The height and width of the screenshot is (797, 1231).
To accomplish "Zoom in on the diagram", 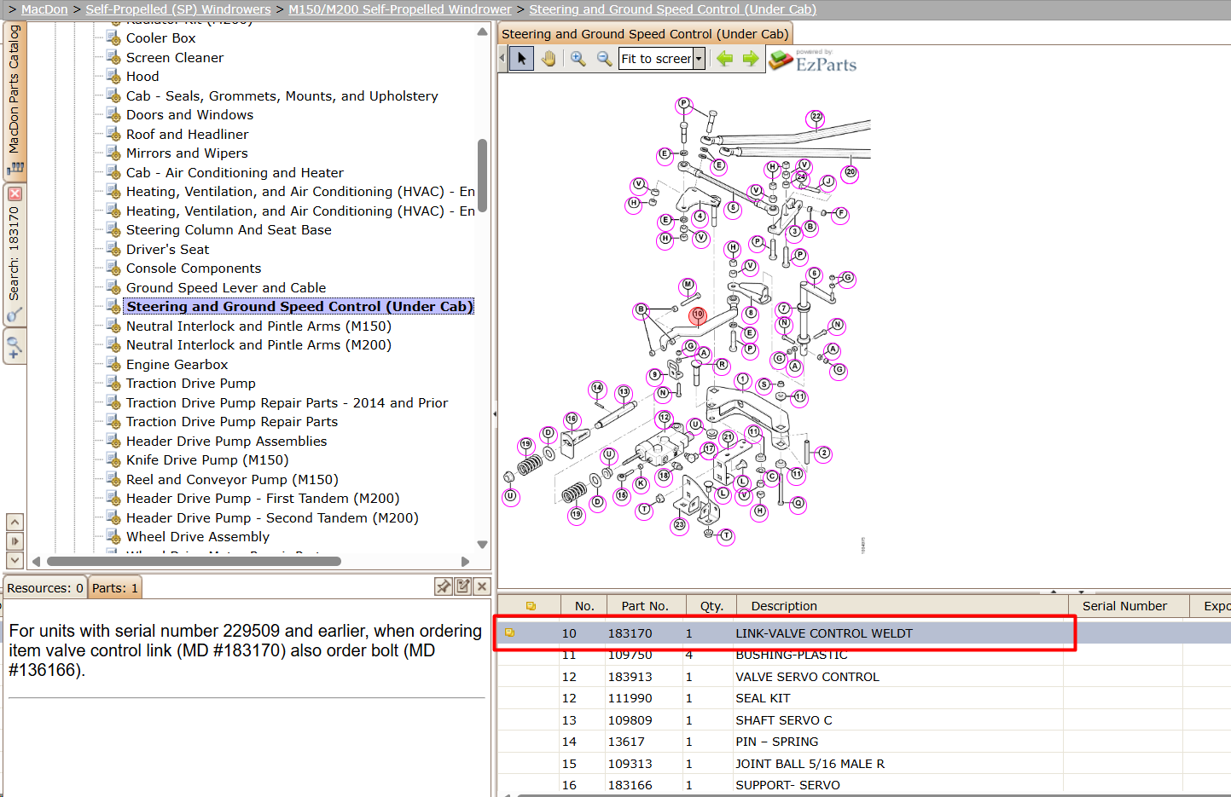I will pyautogui.click(x=578, y=59).
